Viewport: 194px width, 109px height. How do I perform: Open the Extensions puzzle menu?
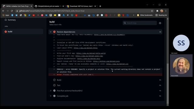(x=157, y=11)
